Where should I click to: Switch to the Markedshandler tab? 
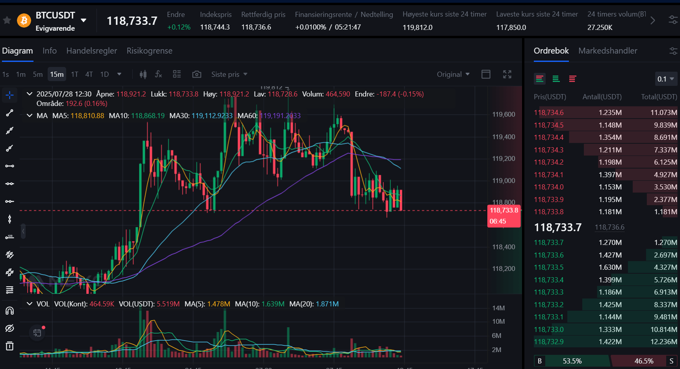coord(608,51)
